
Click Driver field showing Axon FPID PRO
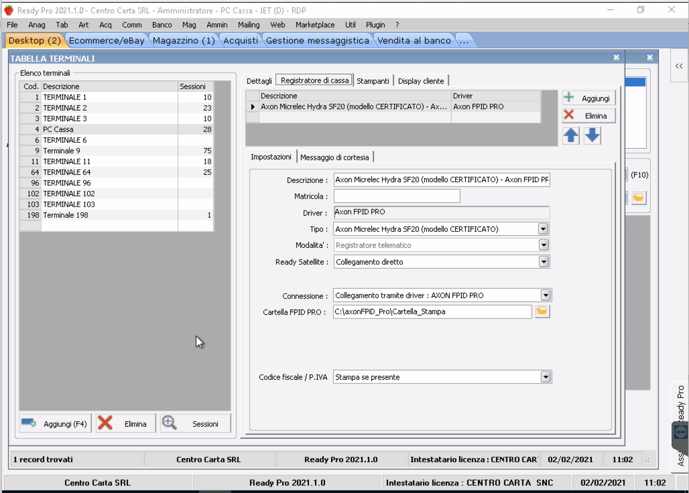tap(442, 212)
